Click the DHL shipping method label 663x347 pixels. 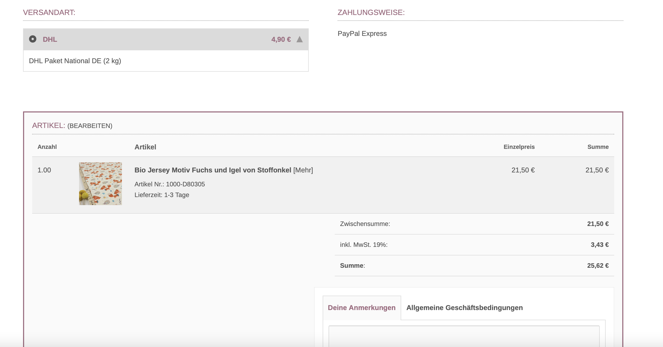50,39
